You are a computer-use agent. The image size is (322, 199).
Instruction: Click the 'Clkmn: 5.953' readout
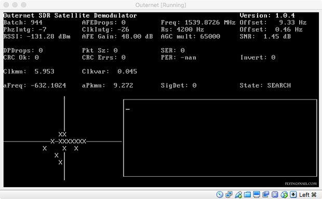29,72
